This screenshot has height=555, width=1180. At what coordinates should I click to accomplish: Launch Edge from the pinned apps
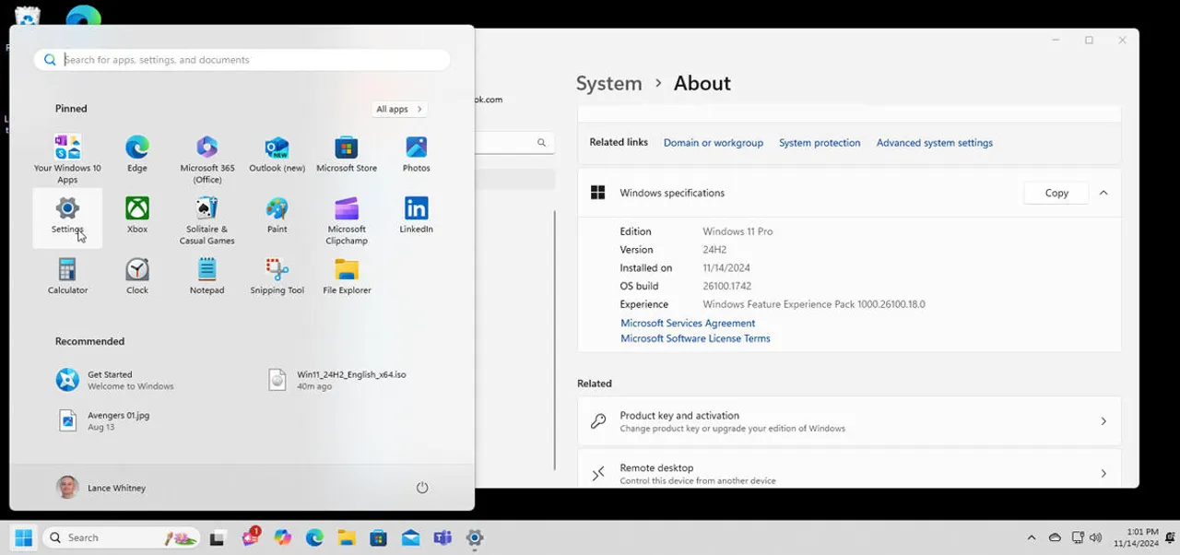[137, 153]
